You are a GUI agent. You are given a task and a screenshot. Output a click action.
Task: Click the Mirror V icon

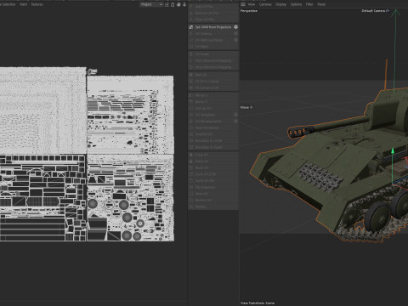[x=191, y=102]
